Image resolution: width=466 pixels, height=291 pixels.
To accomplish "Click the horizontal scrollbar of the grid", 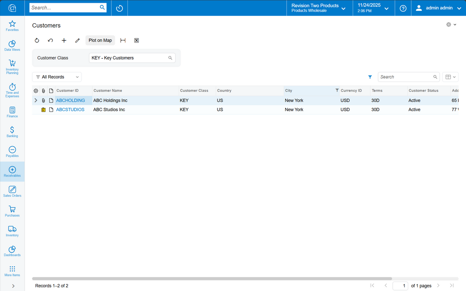I will pos(212,278).
